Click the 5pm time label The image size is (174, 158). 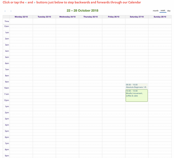(x=7, y=131)
